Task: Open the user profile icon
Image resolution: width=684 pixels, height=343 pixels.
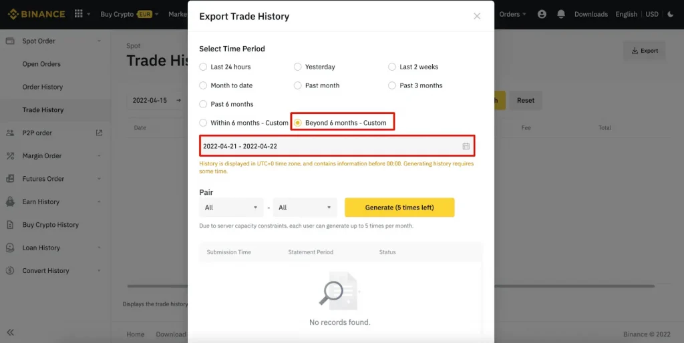Action: (542, 14)
